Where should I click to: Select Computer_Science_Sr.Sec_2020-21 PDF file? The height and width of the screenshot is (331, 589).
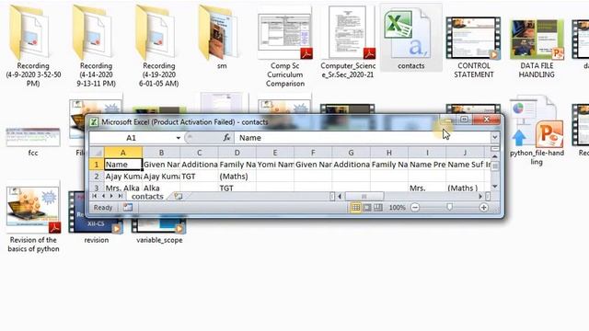[x=348, y=41]
